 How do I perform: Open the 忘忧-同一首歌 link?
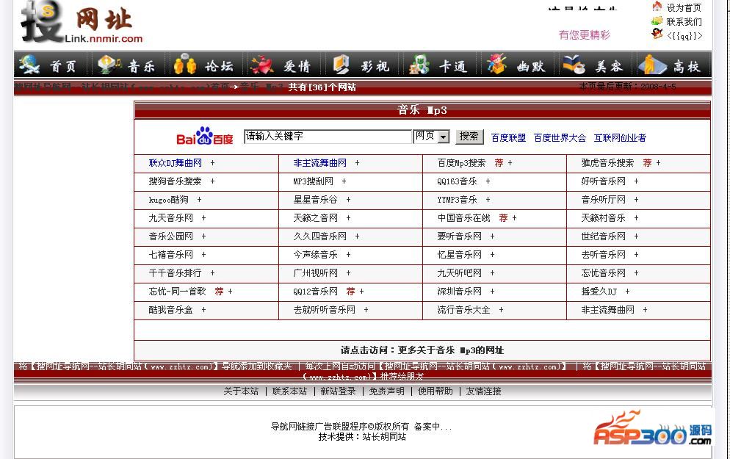pos(178,292)
